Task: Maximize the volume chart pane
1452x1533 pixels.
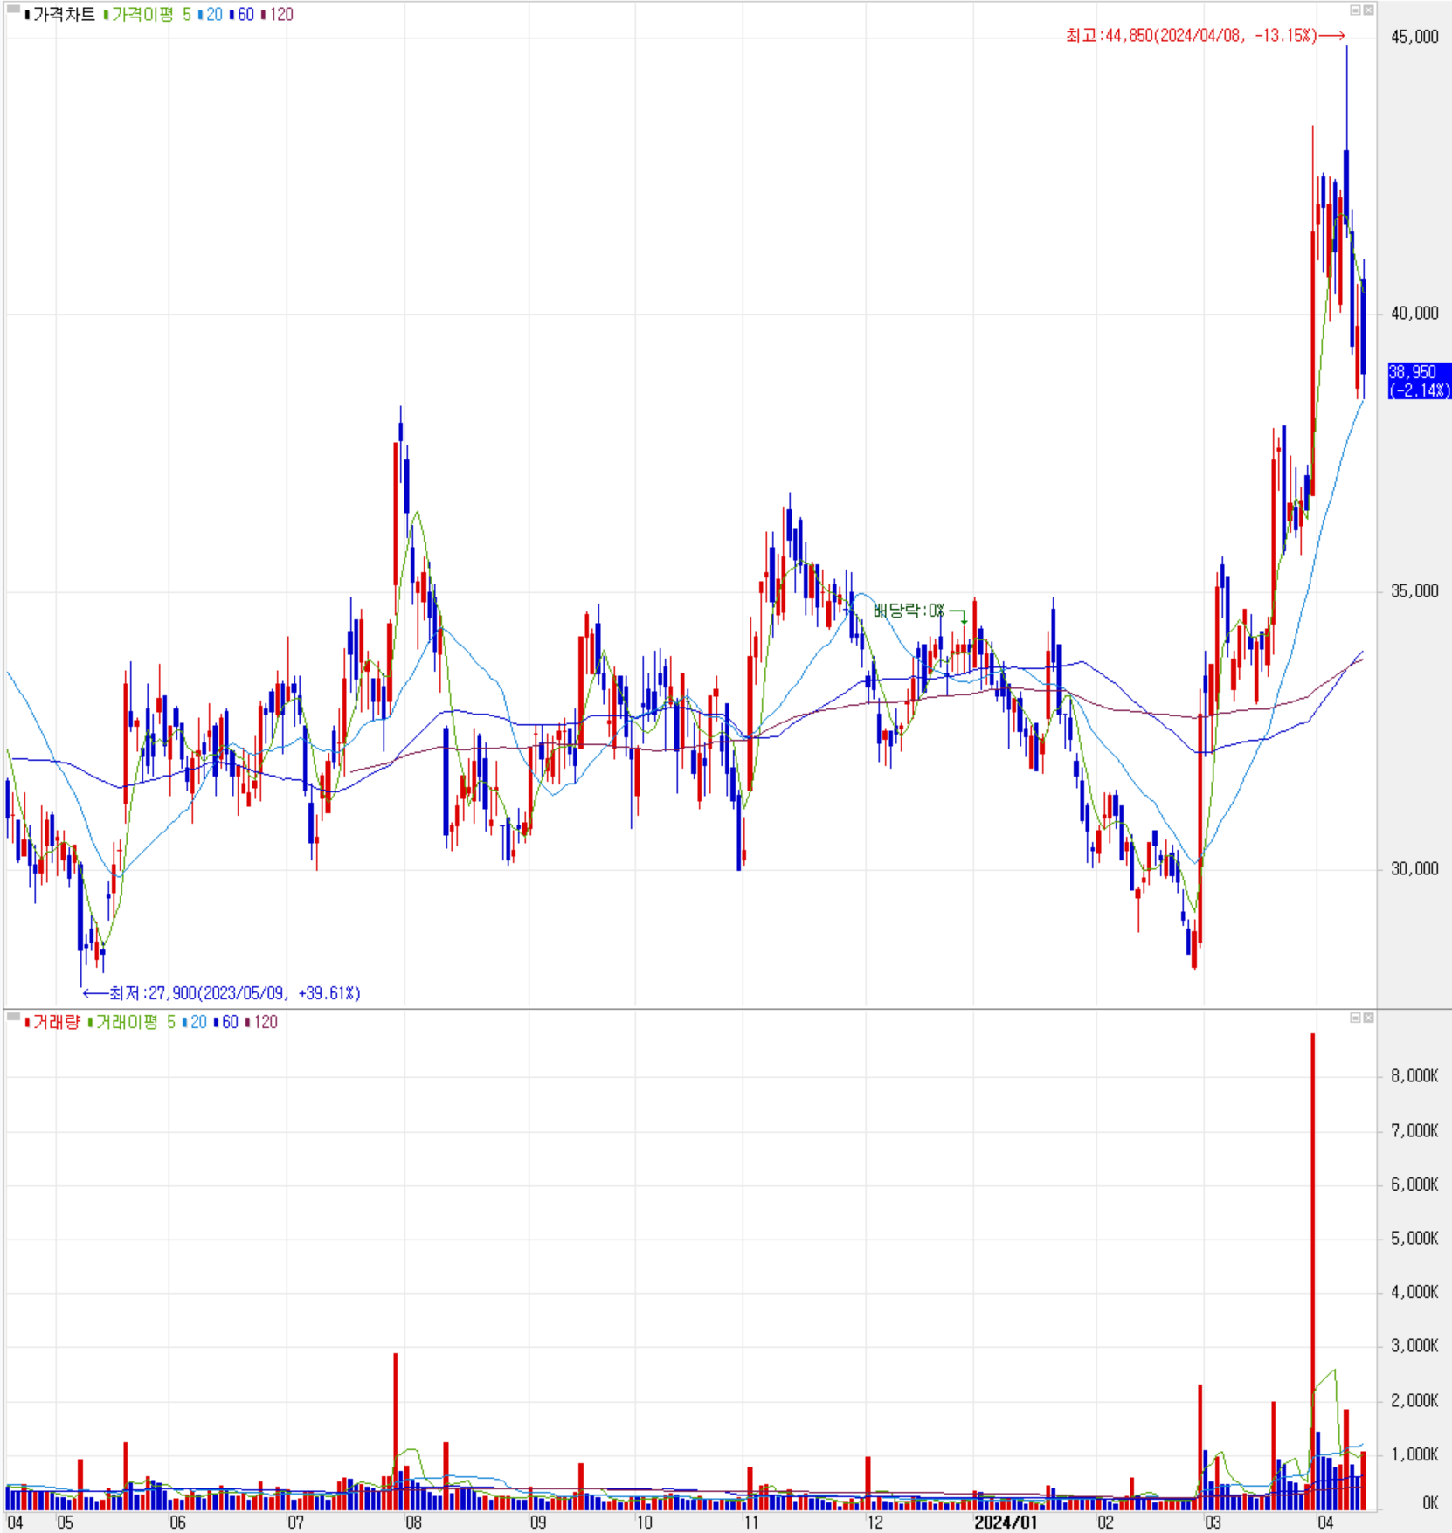Action: click(x=1355, y=1018)
